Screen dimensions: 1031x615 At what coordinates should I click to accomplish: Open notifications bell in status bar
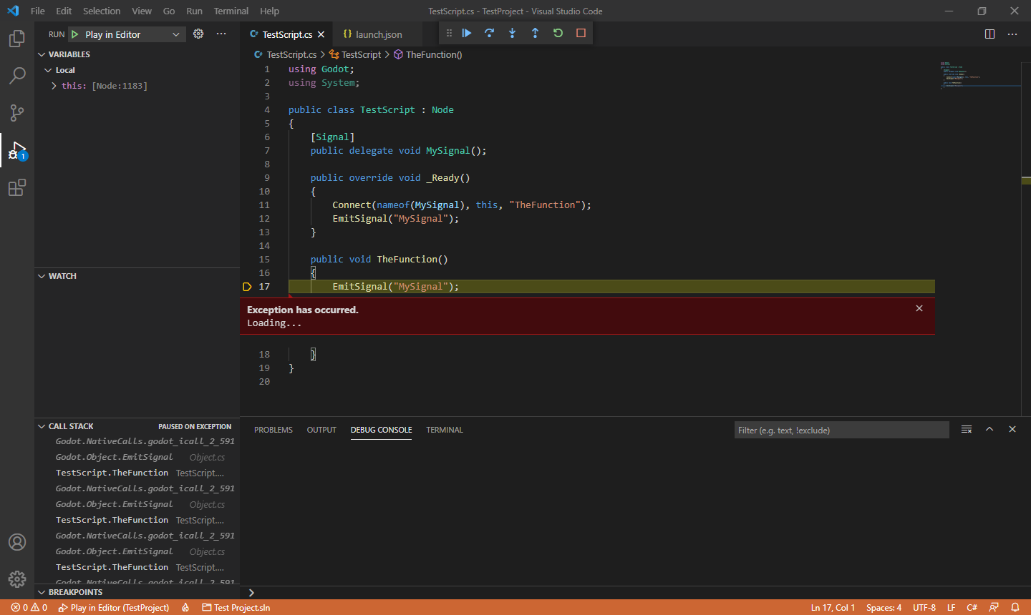1015,607
